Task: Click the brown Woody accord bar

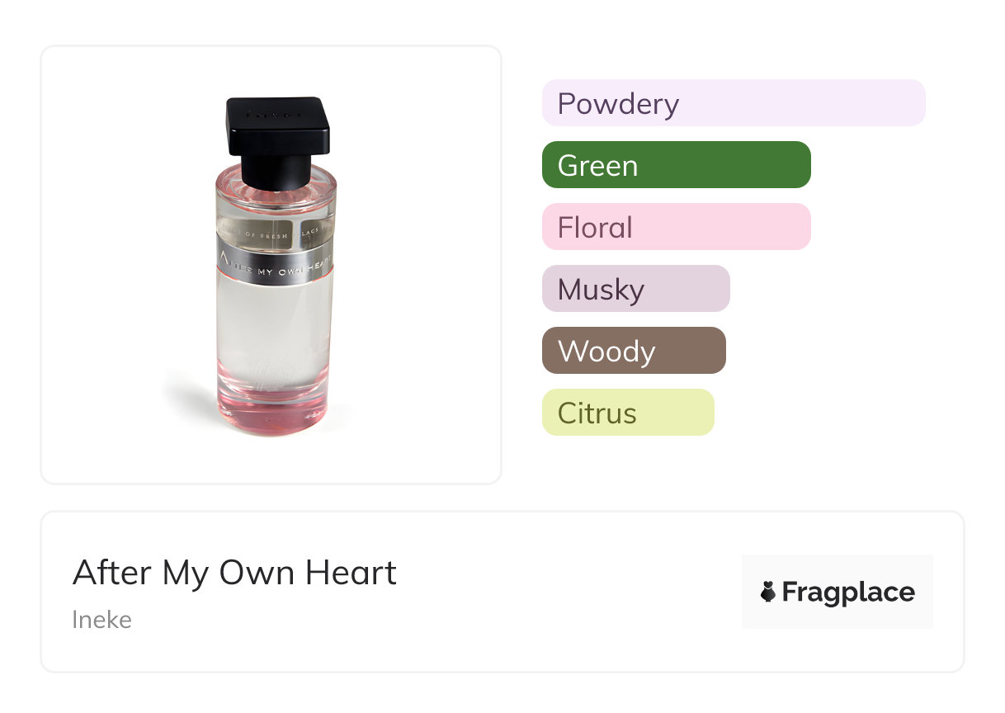Action: [x=633, y=351]
